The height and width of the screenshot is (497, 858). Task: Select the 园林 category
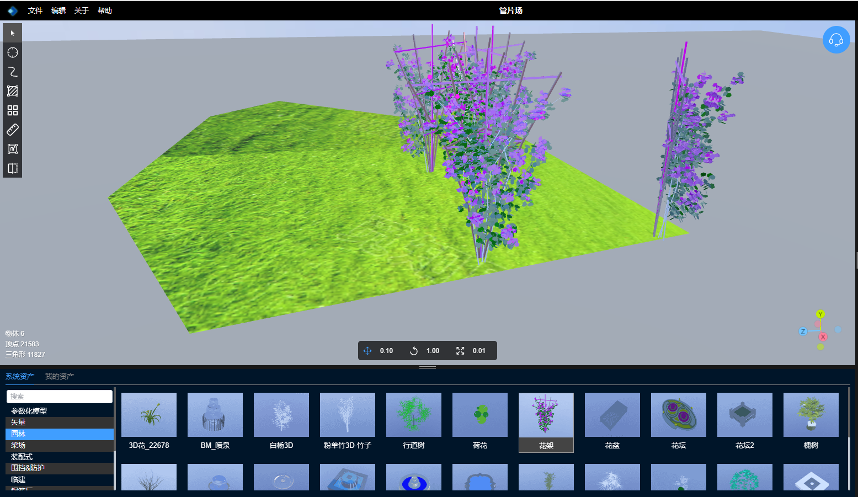point(60,434)
